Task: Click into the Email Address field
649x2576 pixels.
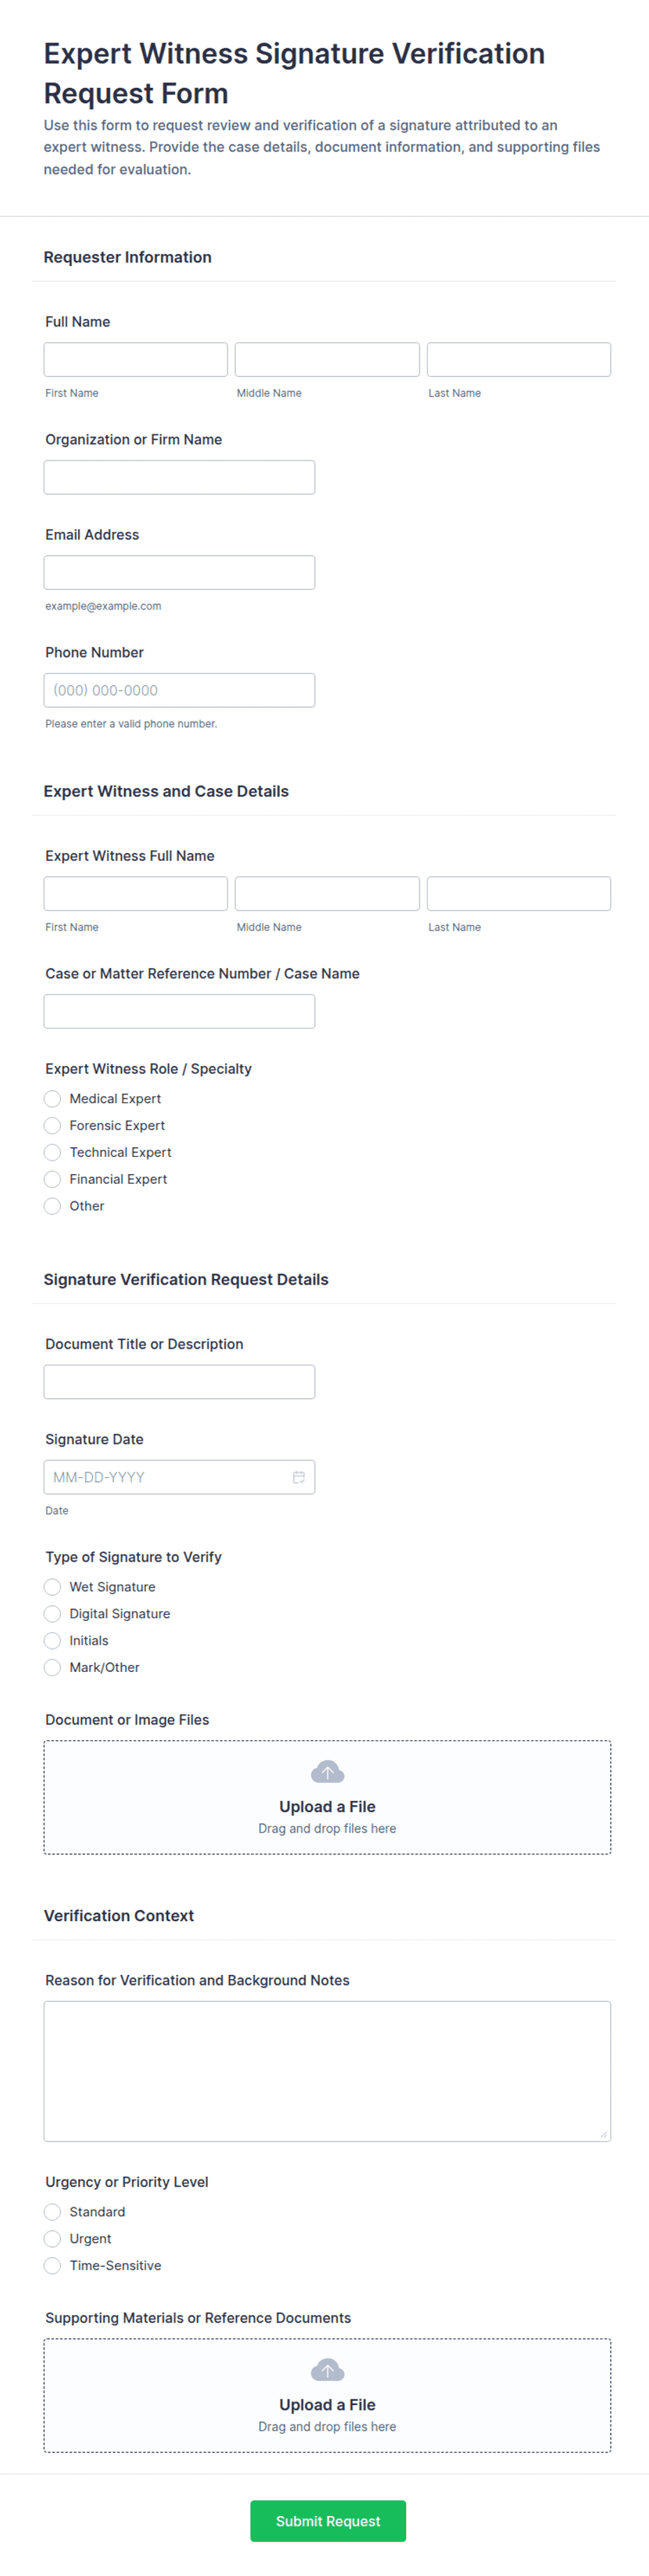Action: [179, 572]
